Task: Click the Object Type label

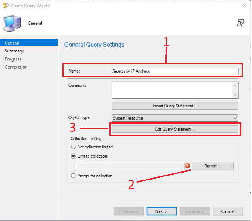Action: click(79, 117)
